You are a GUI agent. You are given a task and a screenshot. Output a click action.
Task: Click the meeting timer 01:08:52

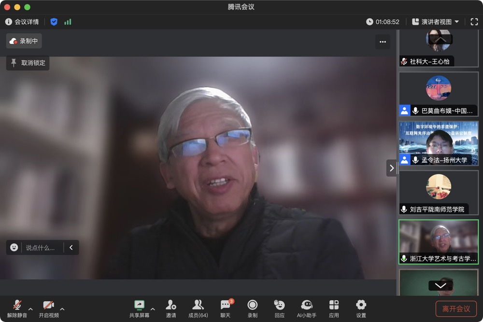(383, 22)
